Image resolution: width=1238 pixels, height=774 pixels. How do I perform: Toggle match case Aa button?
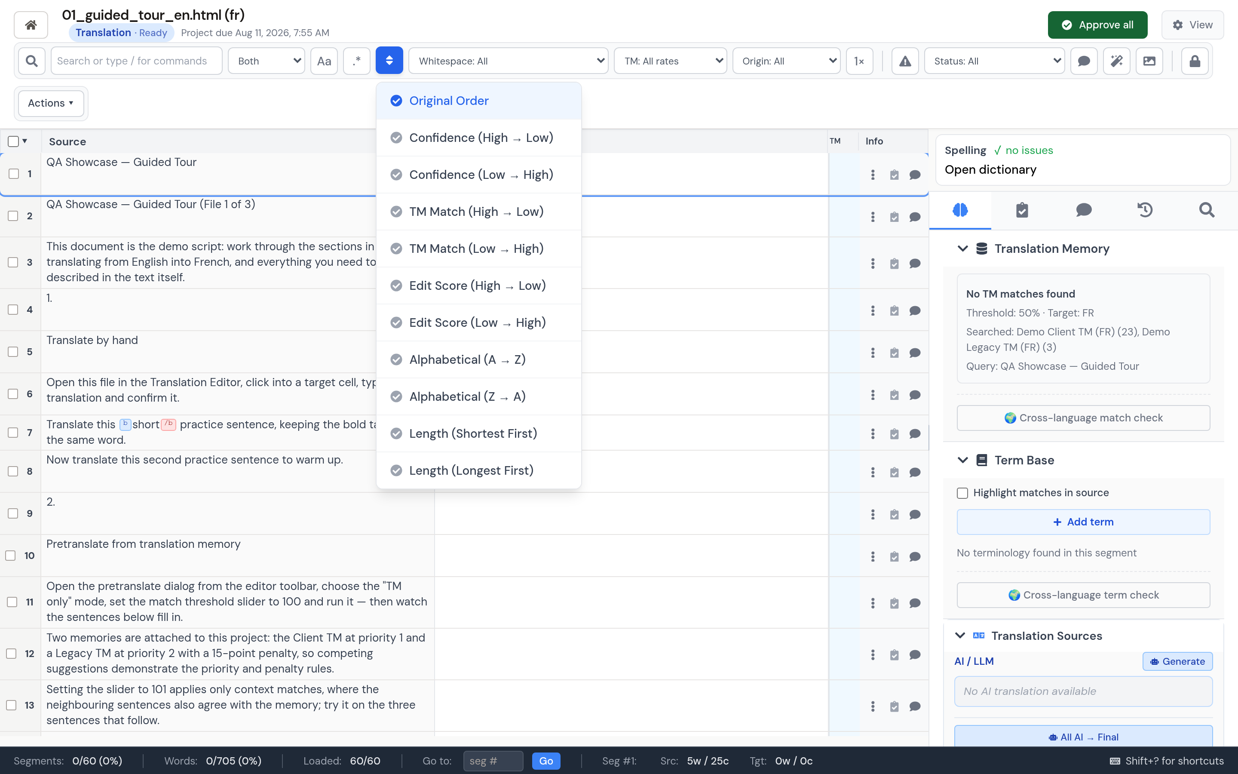[324, 61]
